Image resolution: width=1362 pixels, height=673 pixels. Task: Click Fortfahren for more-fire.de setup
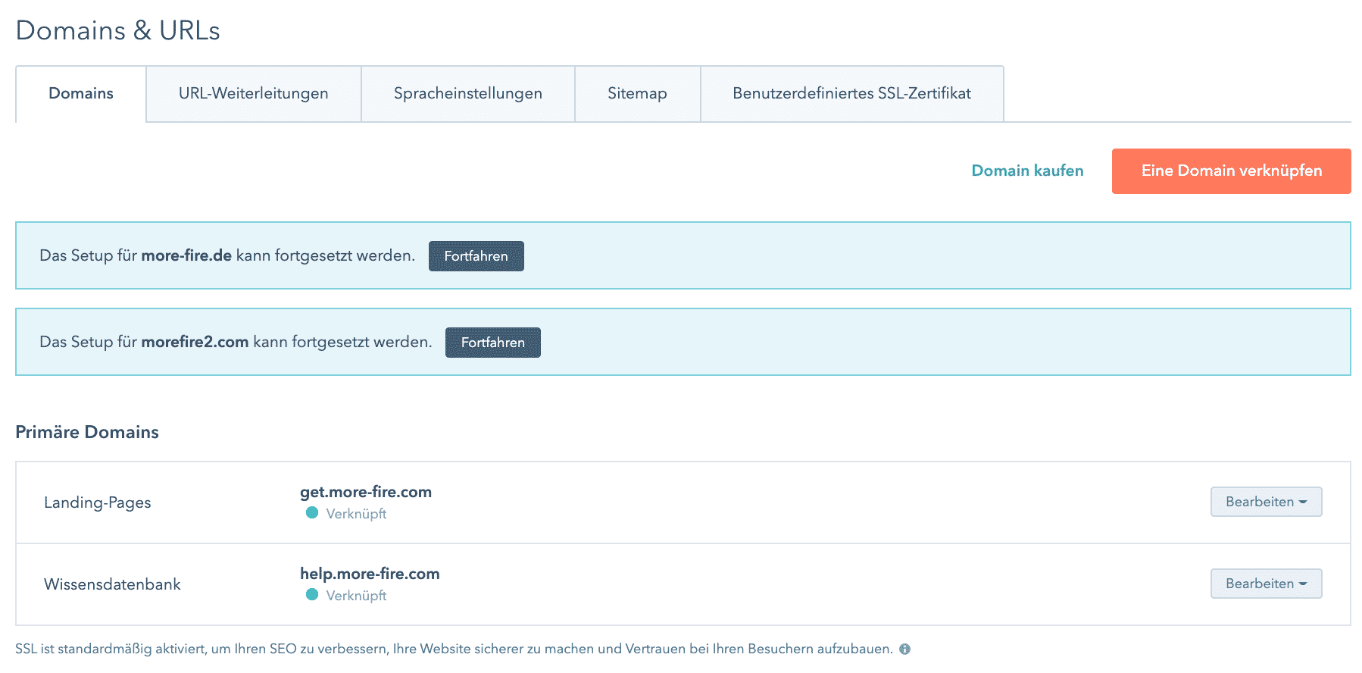pyautogui.click(x=476, y=256)
